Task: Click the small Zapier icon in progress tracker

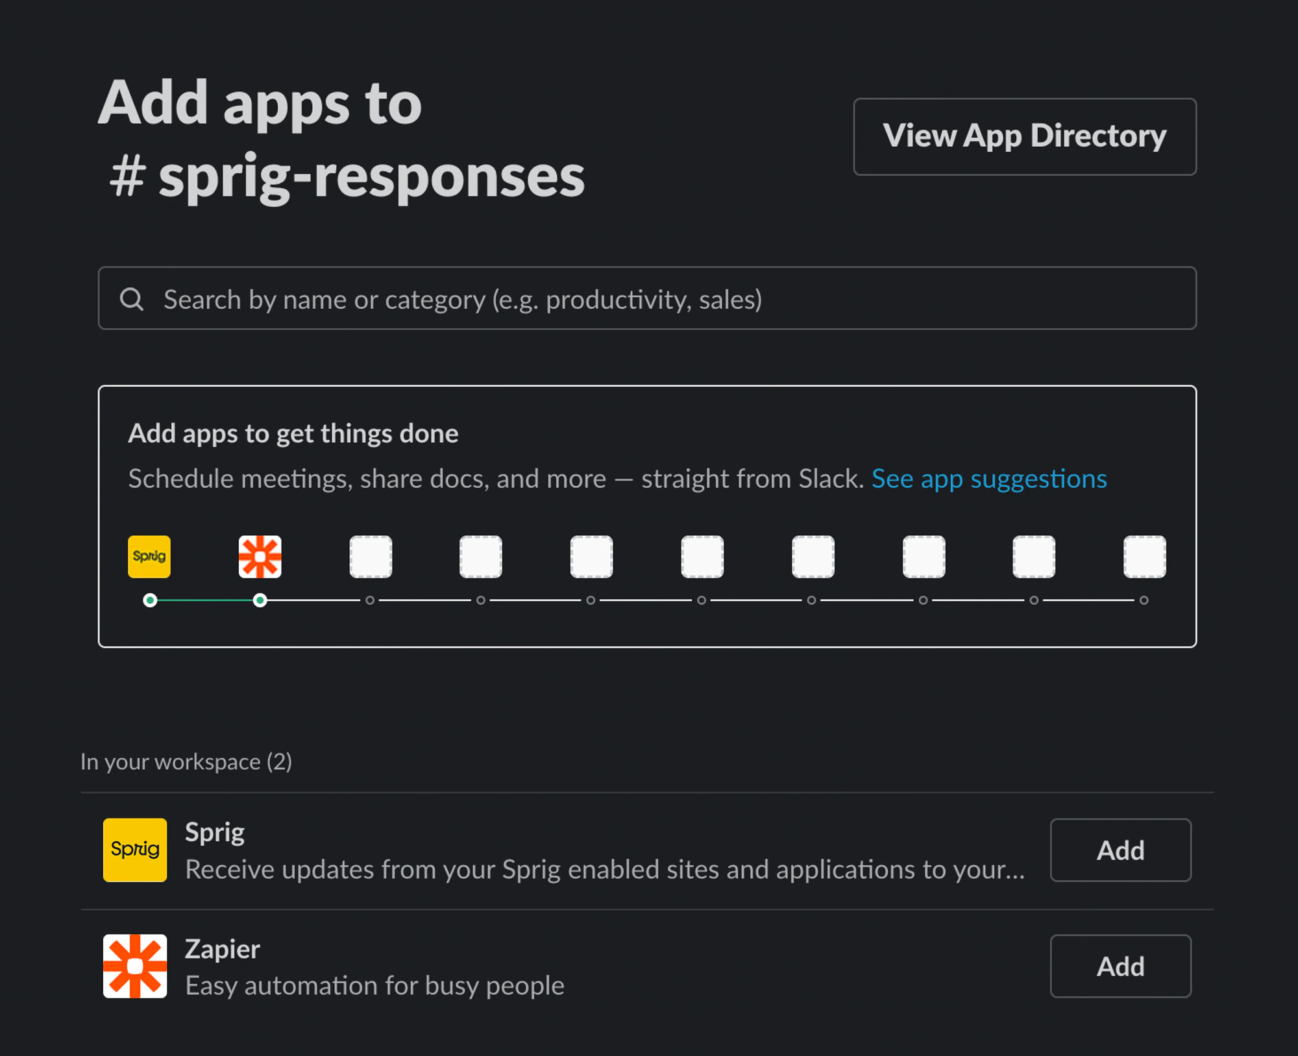Action: [x=260, y=557]
